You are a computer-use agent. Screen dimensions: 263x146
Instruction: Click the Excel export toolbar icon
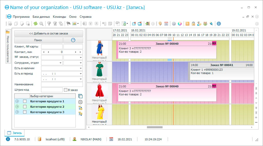coord(124,24)
